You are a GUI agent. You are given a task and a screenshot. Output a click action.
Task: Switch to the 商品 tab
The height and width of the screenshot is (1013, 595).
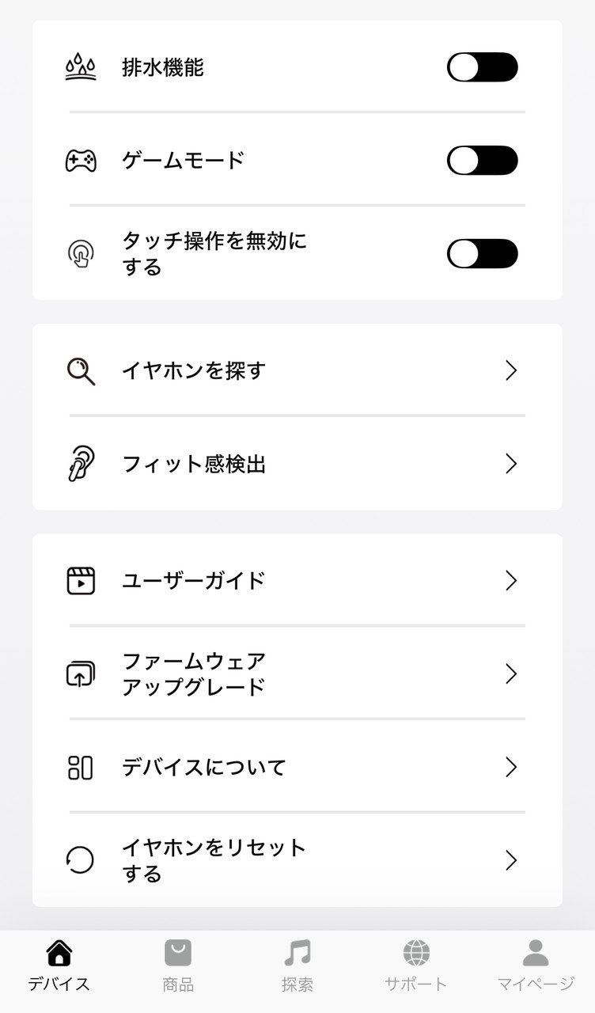[178, 966]
